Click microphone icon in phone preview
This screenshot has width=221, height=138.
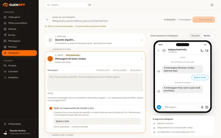coord(202,107)
